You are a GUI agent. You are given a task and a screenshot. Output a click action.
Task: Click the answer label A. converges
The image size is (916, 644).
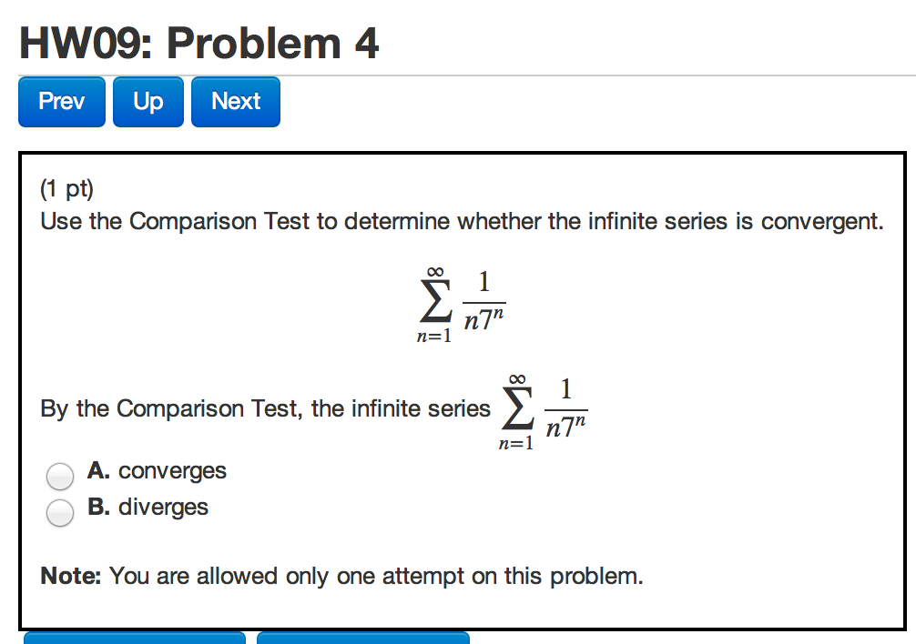(x=157, y=470)
